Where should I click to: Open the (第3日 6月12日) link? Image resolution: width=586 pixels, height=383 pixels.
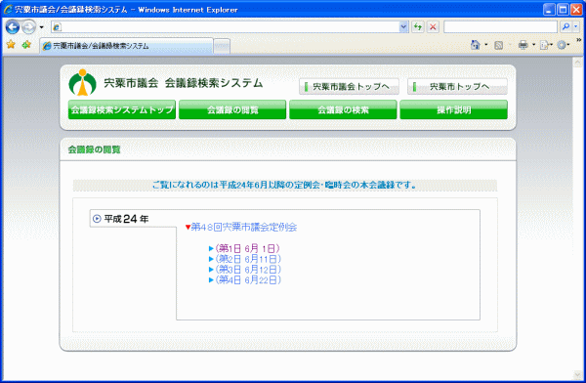point(248,270)
